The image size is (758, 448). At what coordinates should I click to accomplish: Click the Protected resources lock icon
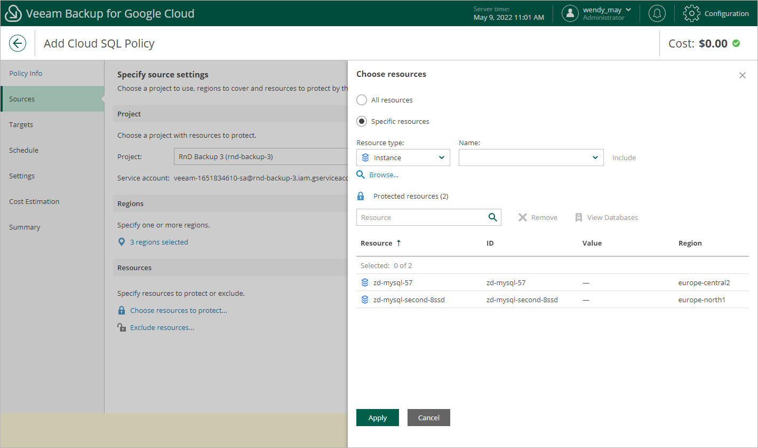361,196
